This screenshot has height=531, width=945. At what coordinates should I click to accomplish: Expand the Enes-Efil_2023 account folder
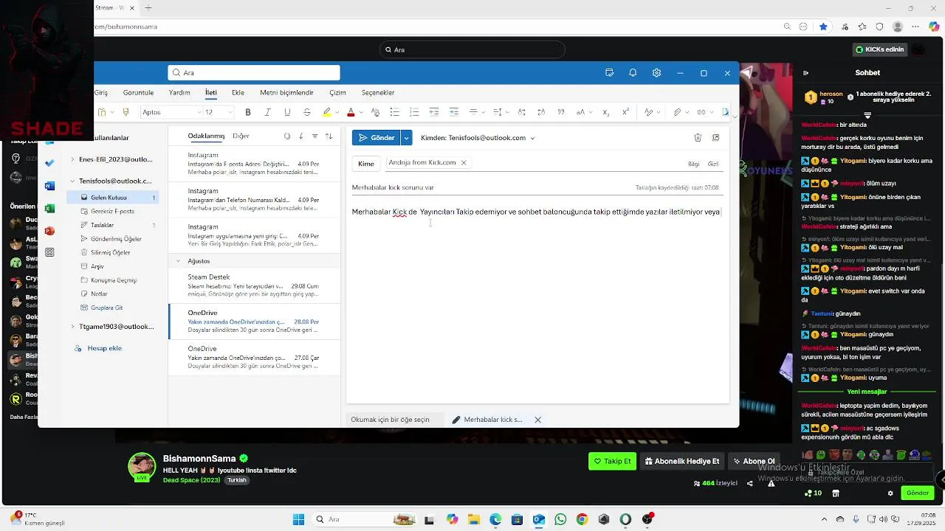(72, 159)
